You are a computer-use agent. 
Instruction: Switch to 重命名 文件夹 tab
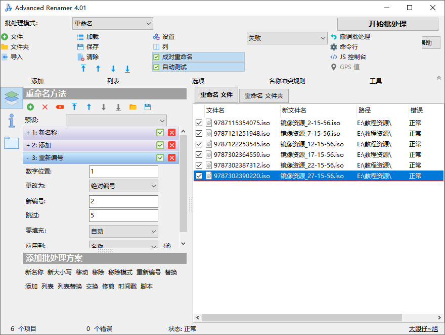[264, 96]
